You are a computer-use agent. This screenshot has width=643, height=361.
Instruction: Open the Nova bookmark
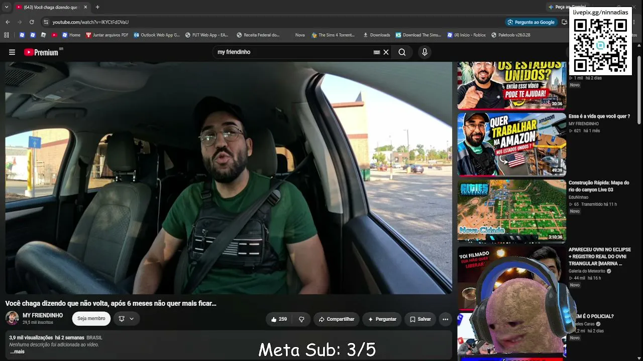pos(300,35)
